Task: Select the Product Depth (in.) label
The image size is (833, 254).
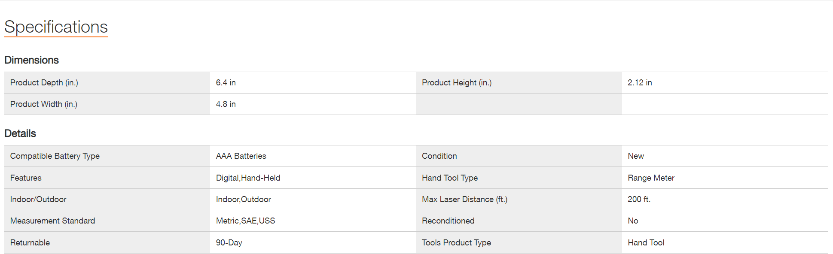Action: pos(44,83)
